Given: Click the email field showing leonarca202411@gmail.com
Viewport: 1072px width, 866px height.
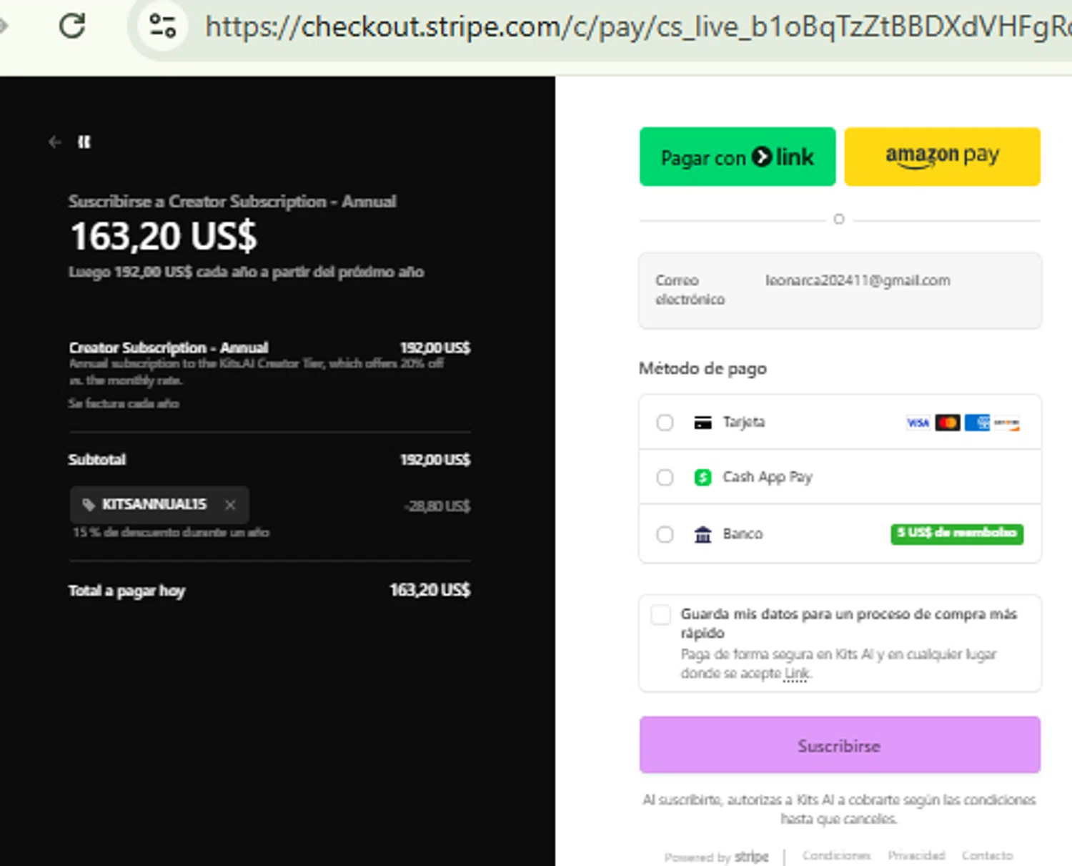Looking at the screenshot, I should click(x=840, y=290).
